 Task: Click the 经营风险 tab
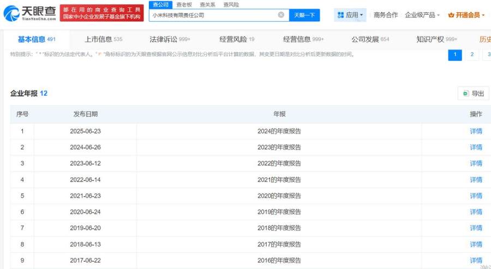237,39
